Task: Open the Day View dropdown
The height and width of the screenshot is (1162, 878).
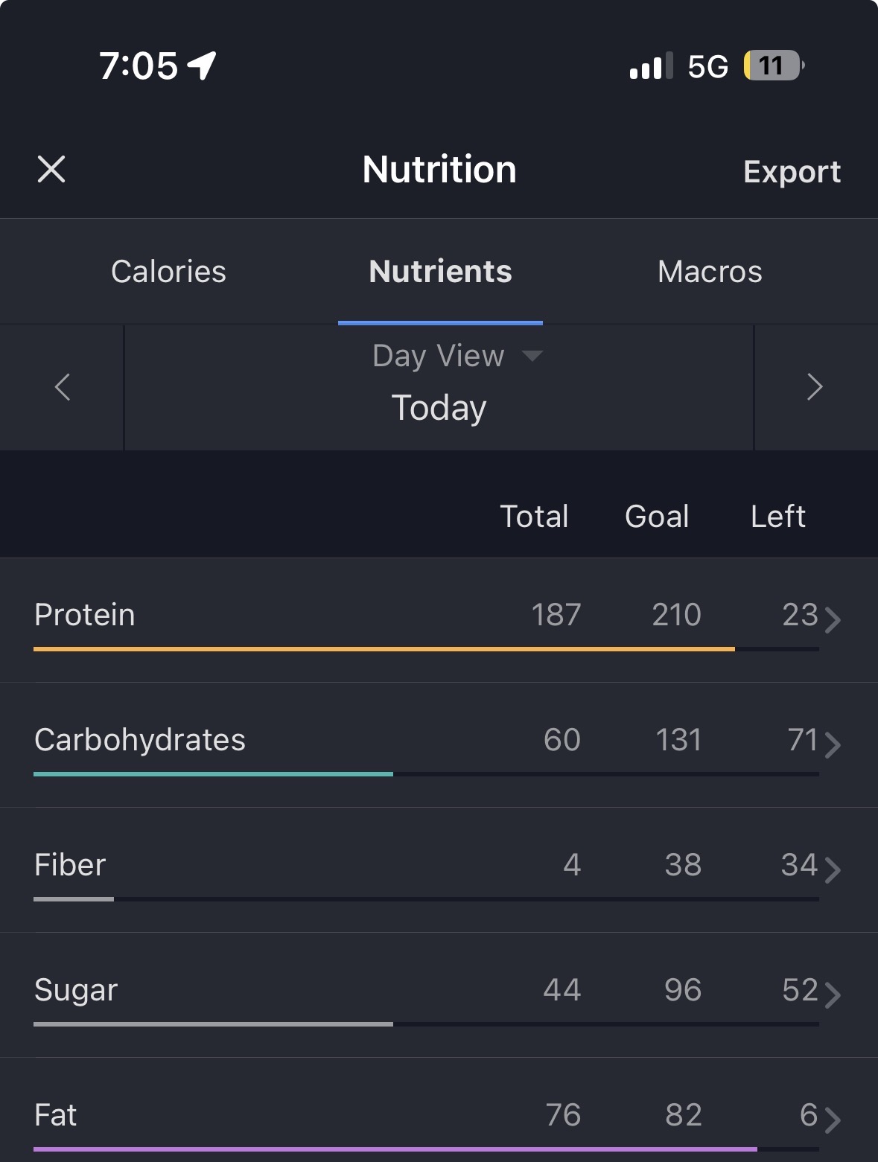Action: tap(457, 356)
